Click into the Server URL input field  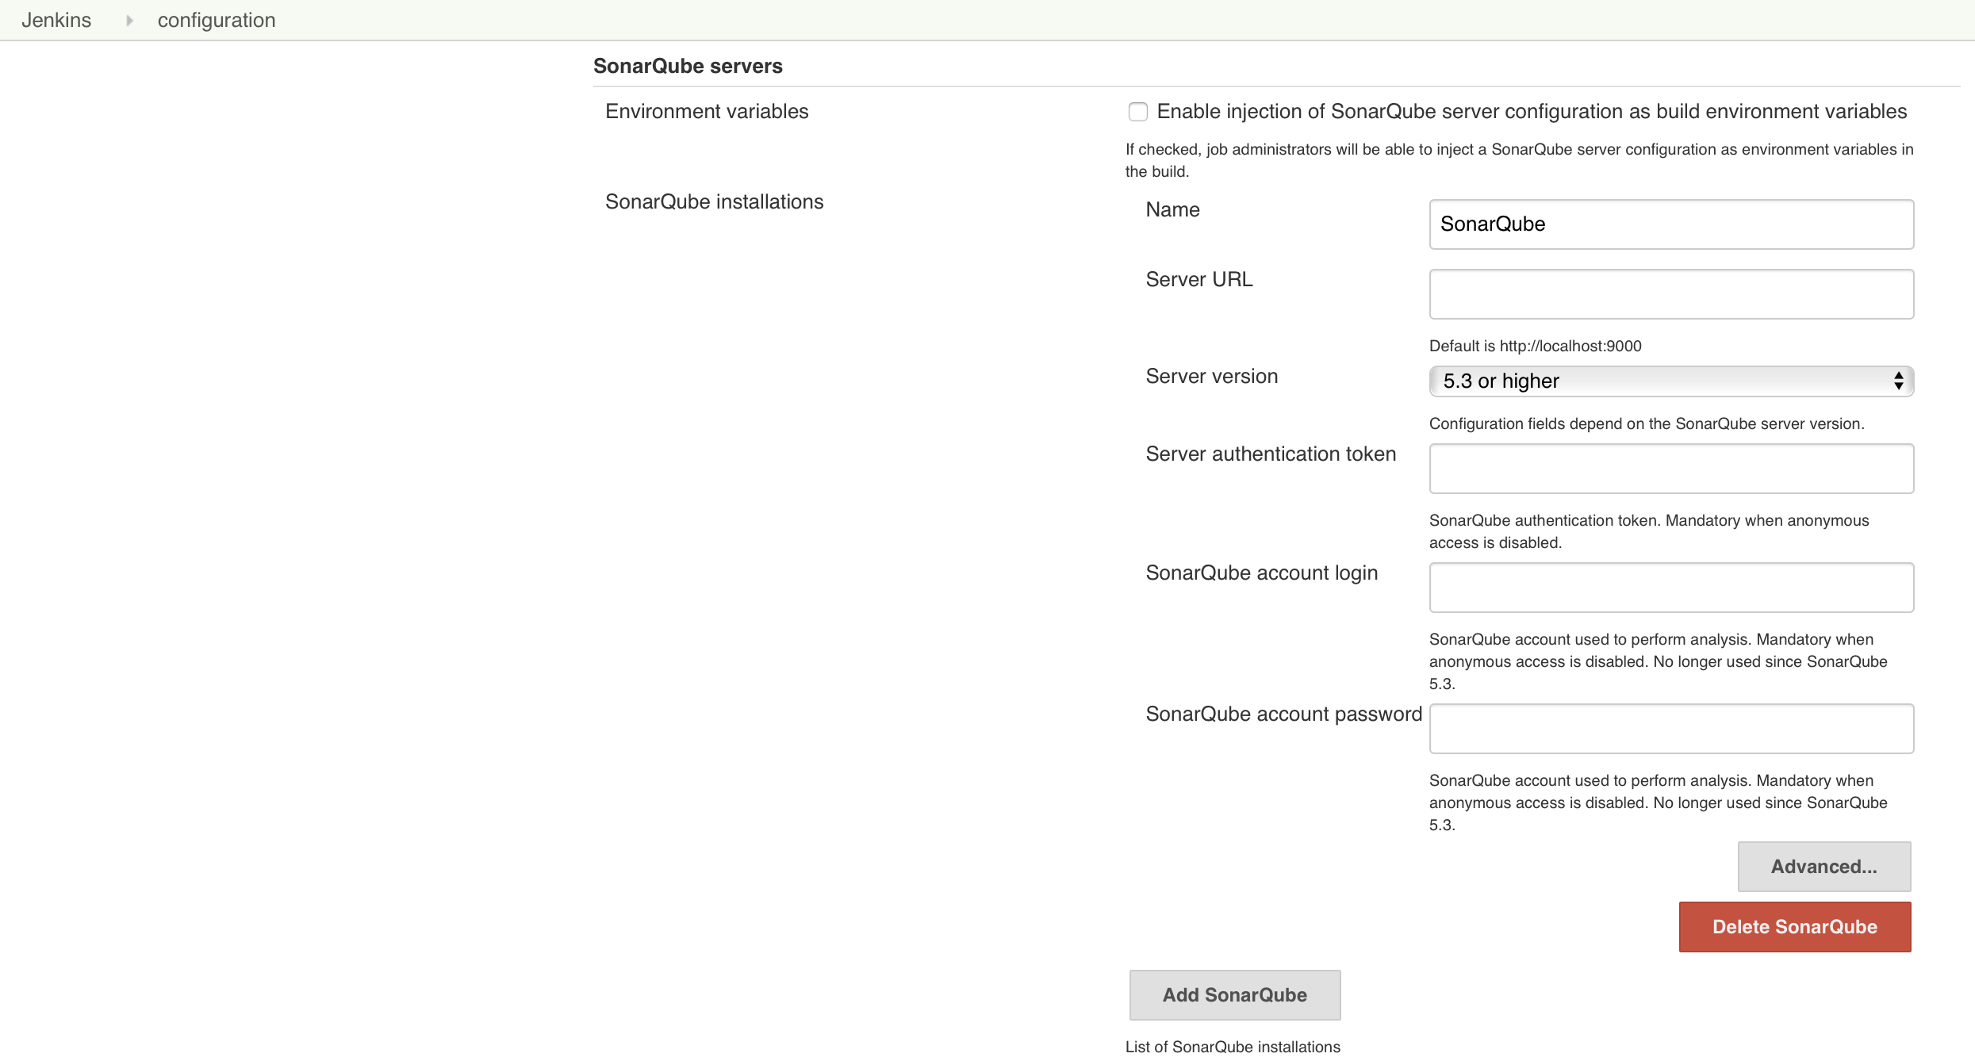pyautogui.click(x=1670, y=294)
